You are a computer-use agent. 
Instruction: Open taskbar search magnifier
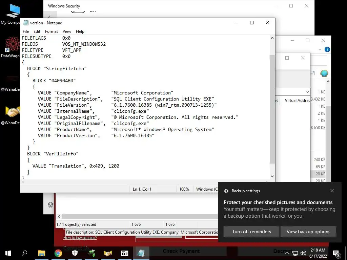[24, 253]
